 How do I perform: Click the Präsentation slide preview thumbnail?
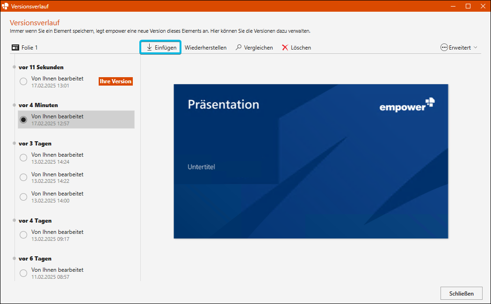(x=311, y=161)
